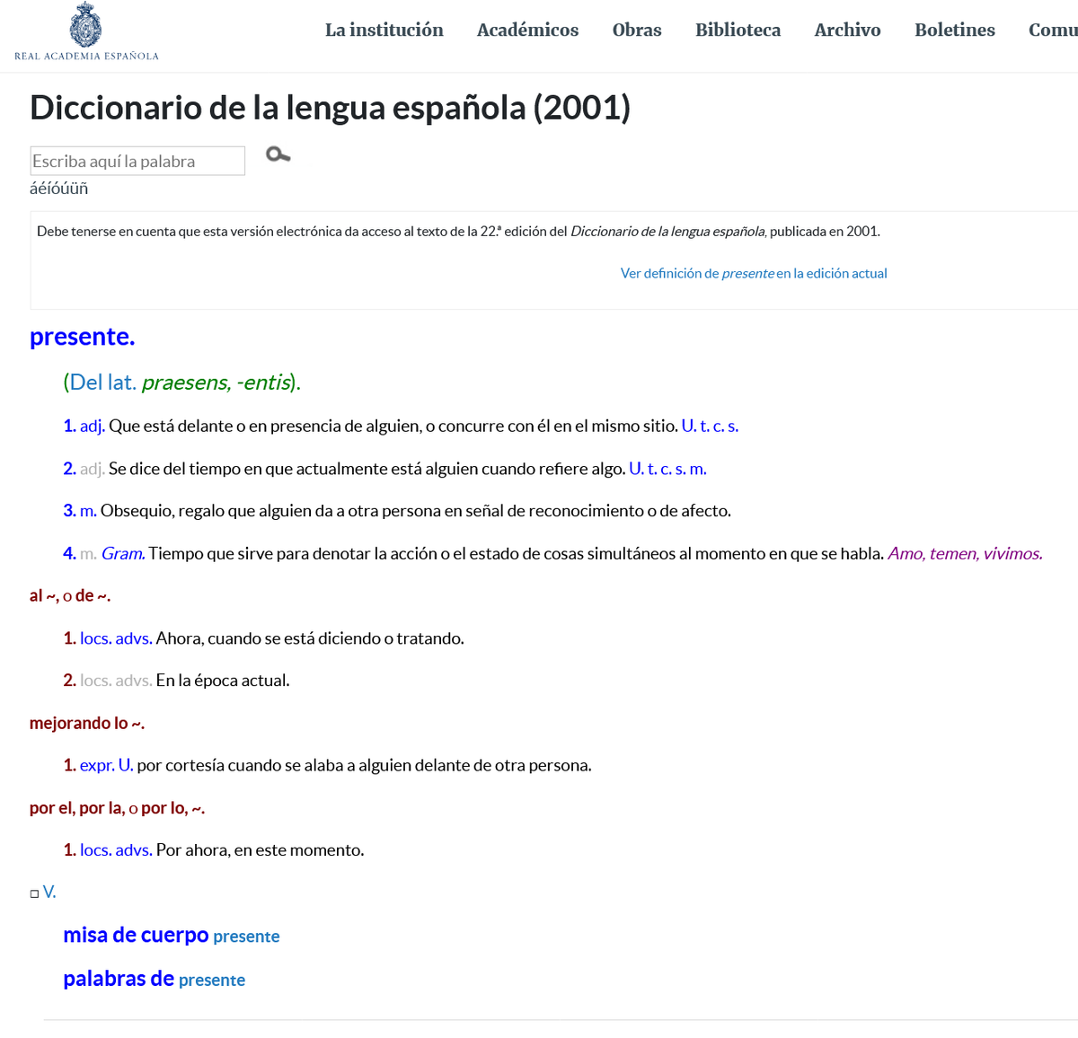Click the 'Del lat.' etymology abbreviation
Image resolution: width=1078 pixels, height=1038 pixels.
point(103,383)
